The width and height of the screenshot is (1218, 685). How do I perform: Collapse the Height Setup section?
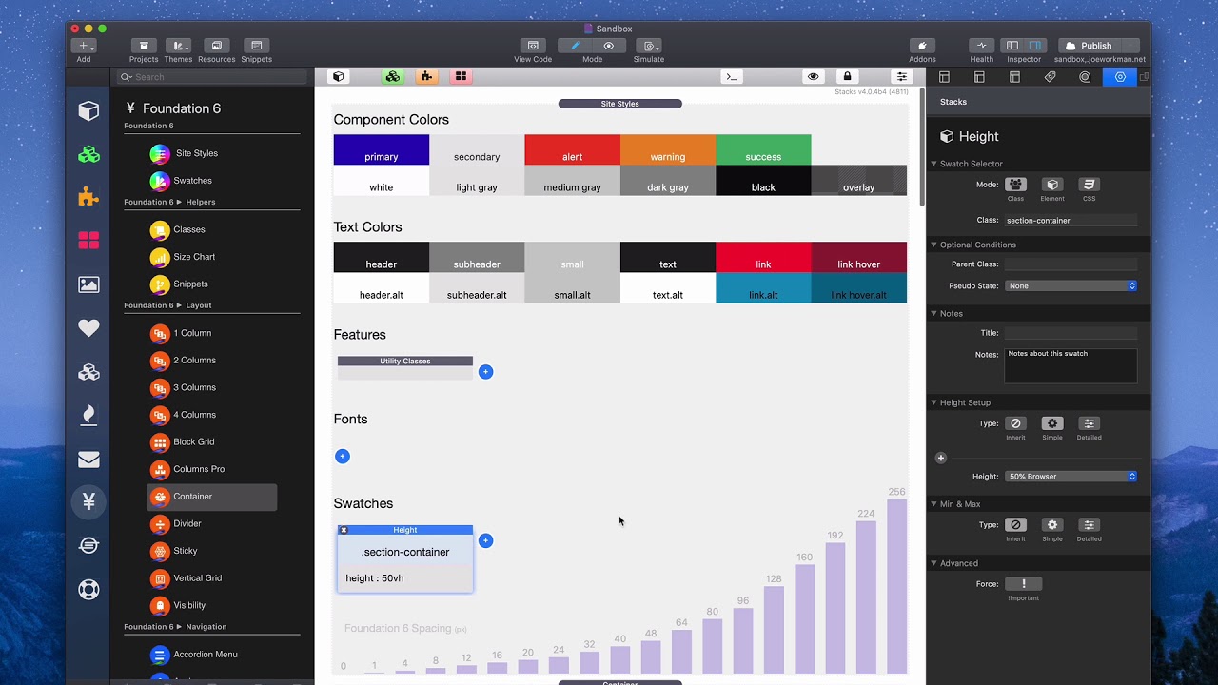(933, 402)
